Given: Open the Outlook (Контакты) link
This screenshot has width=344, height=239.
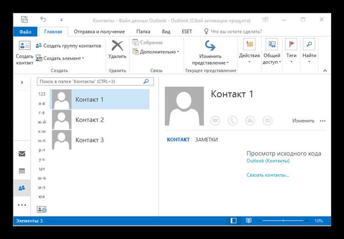Looking at the screenshot, I should pos(268,161).
